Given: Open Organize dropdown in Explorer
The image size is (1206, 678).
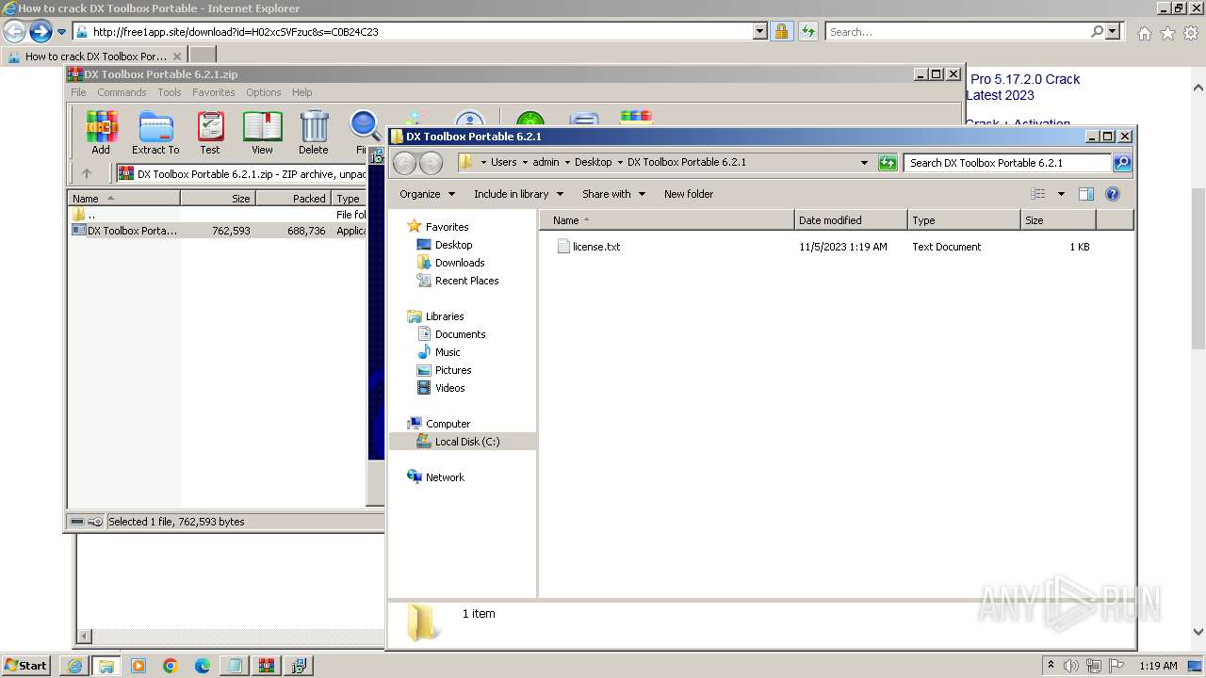Looking at the screenshot, I should point(427,194).
